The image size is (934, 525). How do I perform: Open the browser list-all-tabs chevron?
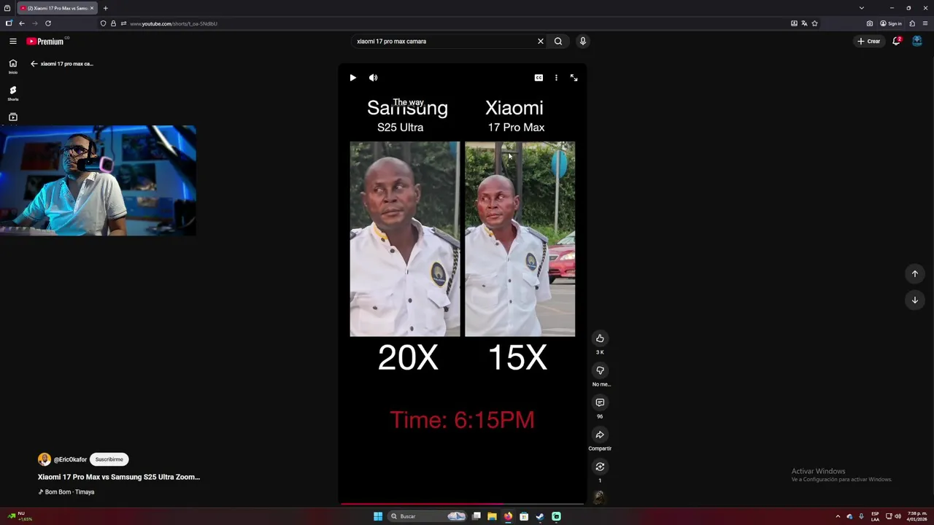(x=862, y=8)
